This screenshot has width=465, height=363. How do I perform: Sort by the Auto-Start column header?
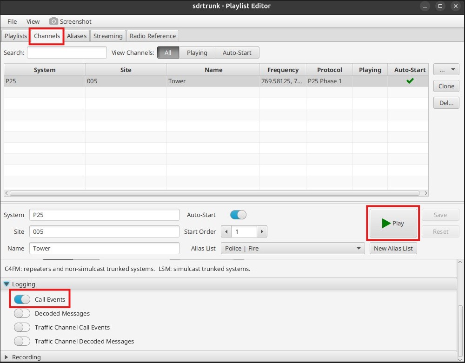(408, 70)
